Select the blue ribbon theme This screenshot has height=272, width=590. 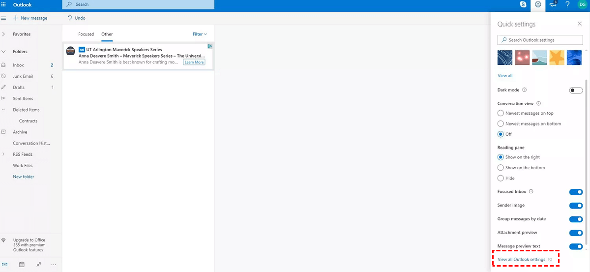click(574, 58)
